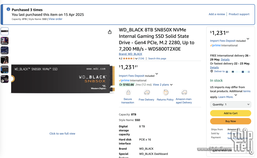The image size is (257, 158).
Task: Click the Free Delivery truck icon
Action: 147,93
